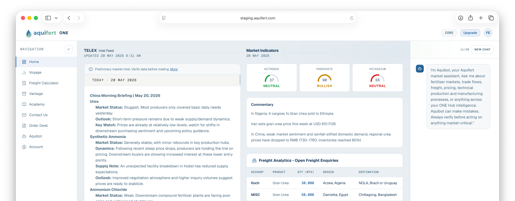Open a new tab with the plus icon
Screen dimensions: 515x201
tap(481, 18)
